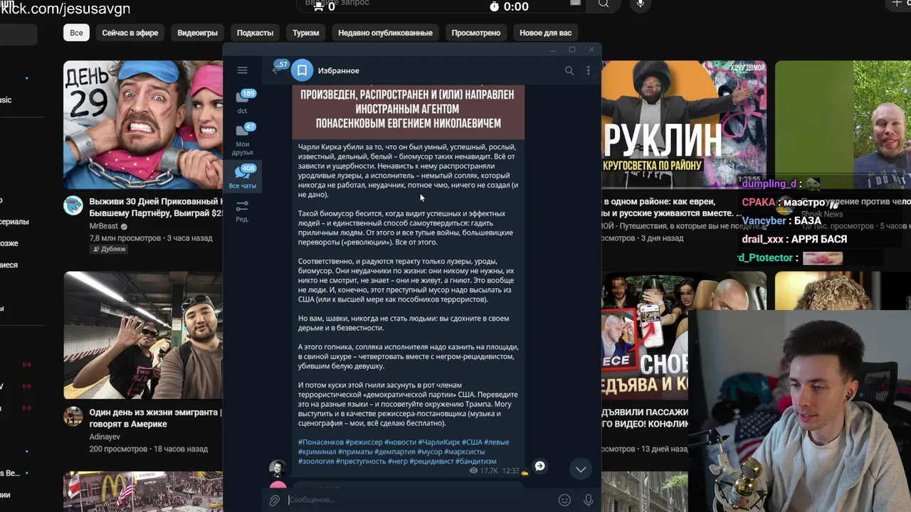Screen dimensions: 911x512
Task: Open Telegram hamburger main menu
Action: 242,70
